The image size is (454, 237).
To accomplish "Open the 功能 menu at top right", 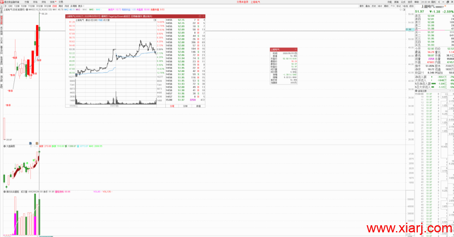I will [390, 2].
